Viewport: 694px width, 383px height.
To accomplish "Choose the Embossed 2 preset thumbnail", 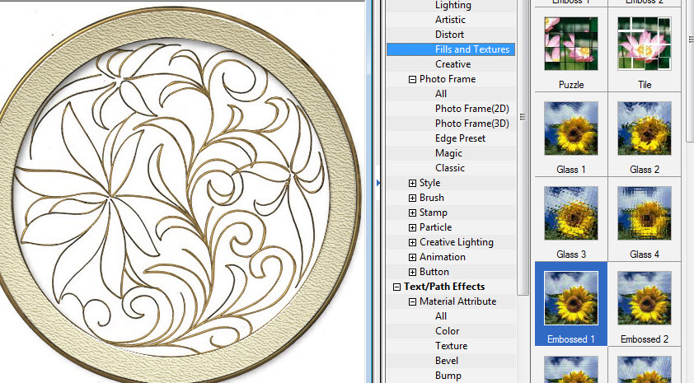I will [x=645, y=298].
